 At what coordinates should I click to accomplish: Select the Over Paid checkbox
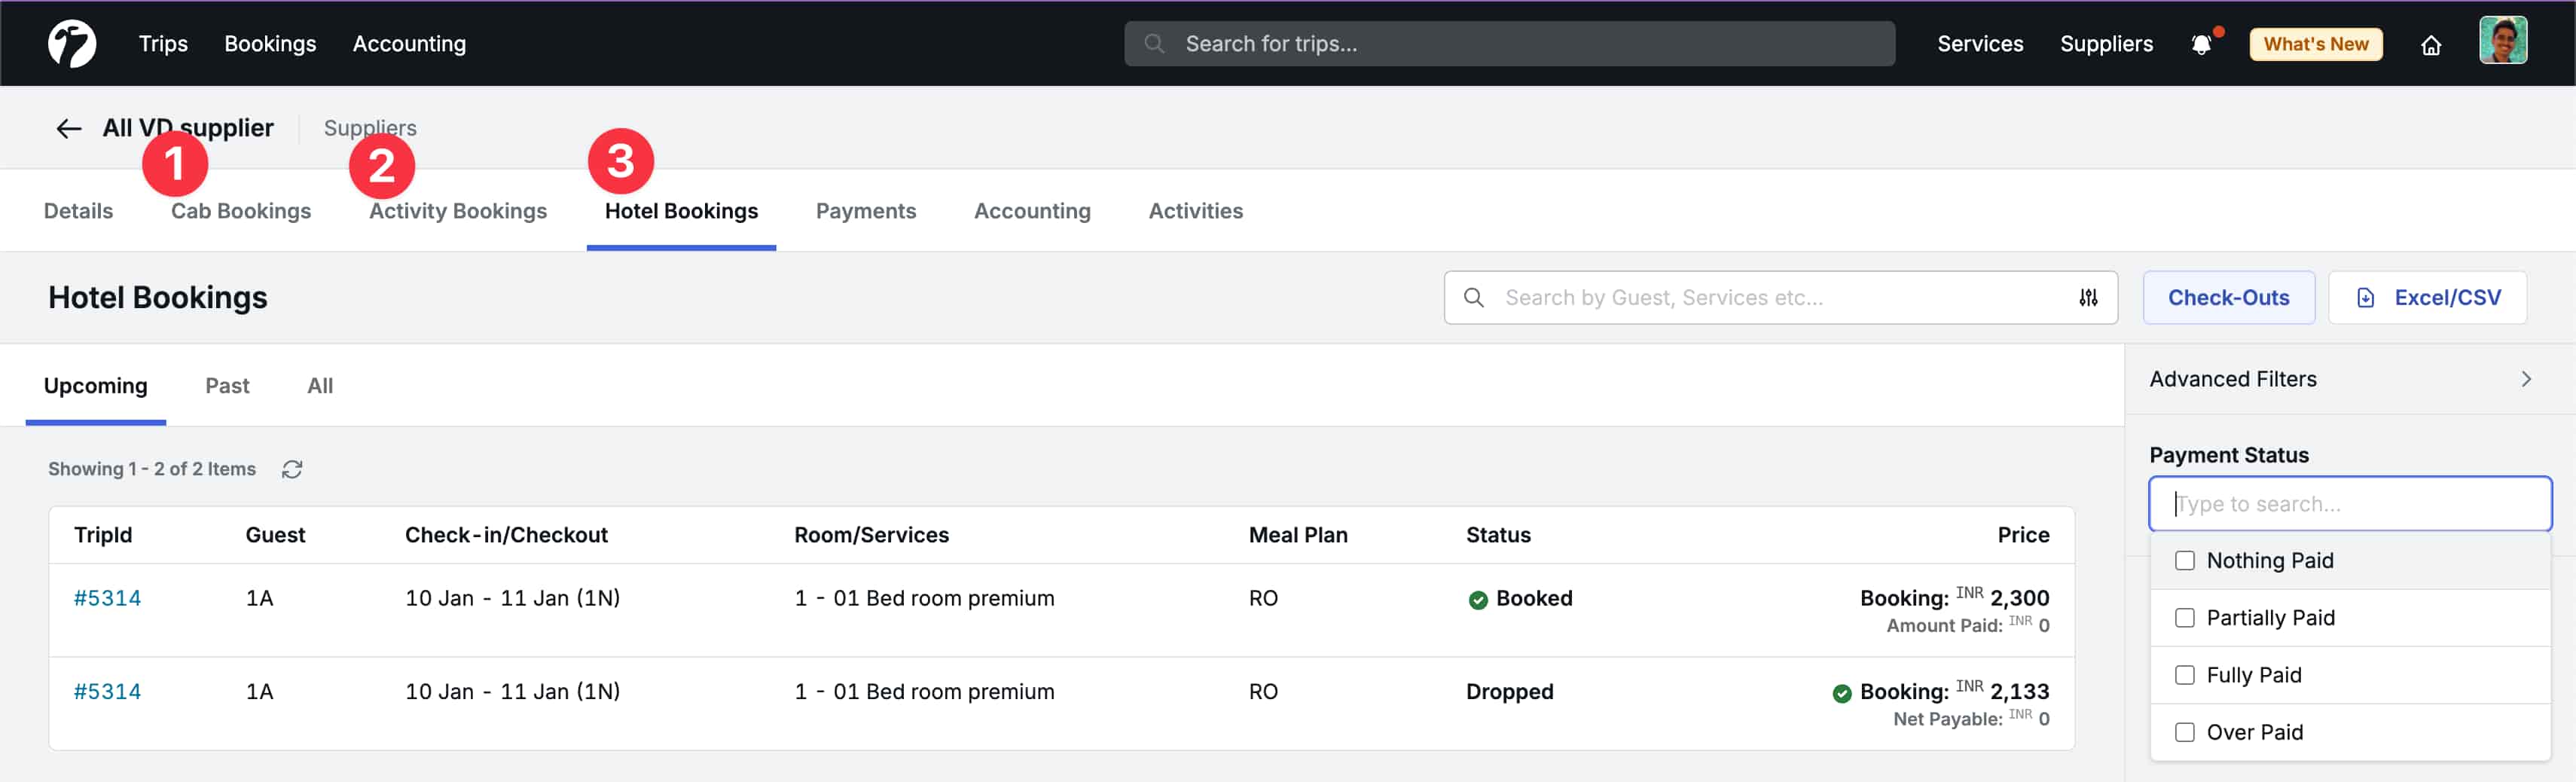(x=2184, y=732)
